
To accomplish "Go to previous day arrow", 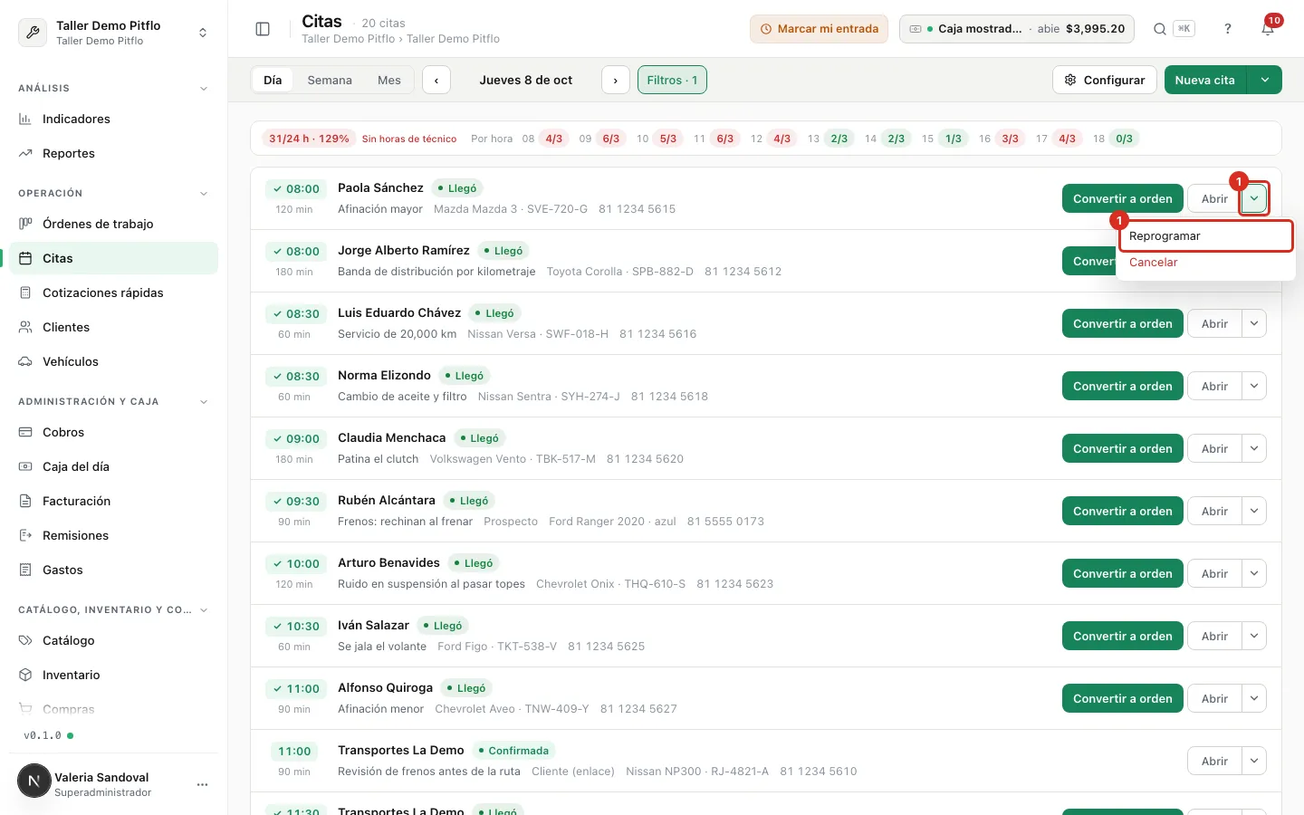I will [x=436, y=80].
